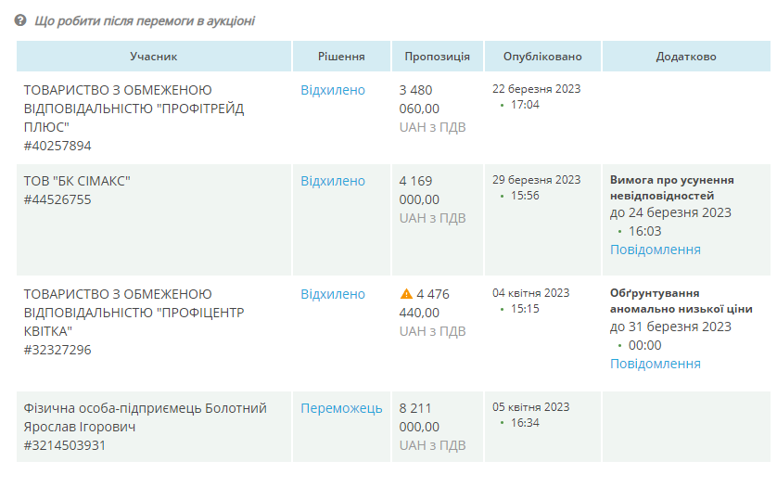The height and width of the screenshot is (487, 777).
Task: Click the participant code #32327296
Action: (57, 350)
